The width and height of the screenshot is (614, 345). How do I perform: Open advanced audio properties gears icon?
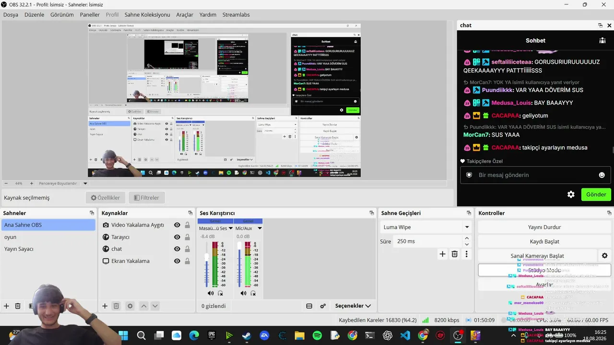pos(323,306)
